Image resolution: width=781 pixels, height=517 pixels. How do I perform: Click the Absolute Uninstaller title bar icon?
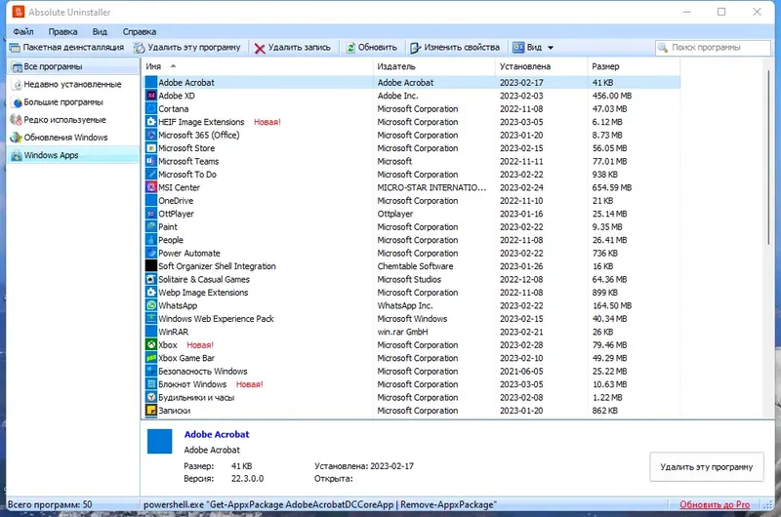pos(19,12)
